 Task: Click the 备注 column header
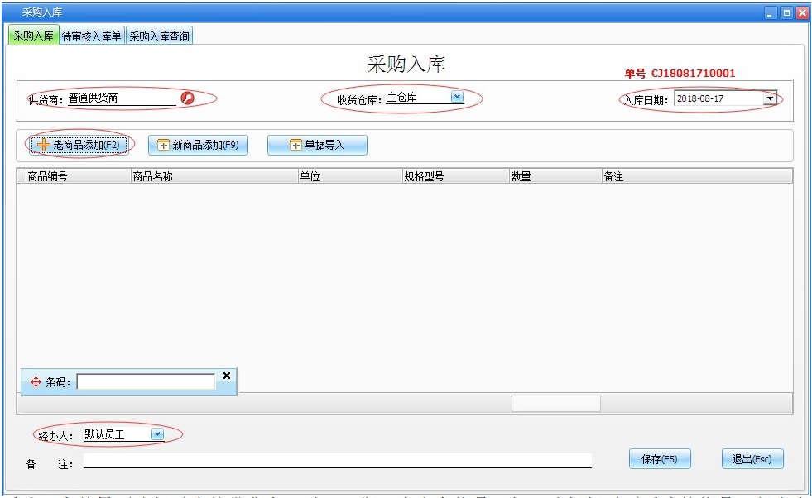tap(697, 176)
